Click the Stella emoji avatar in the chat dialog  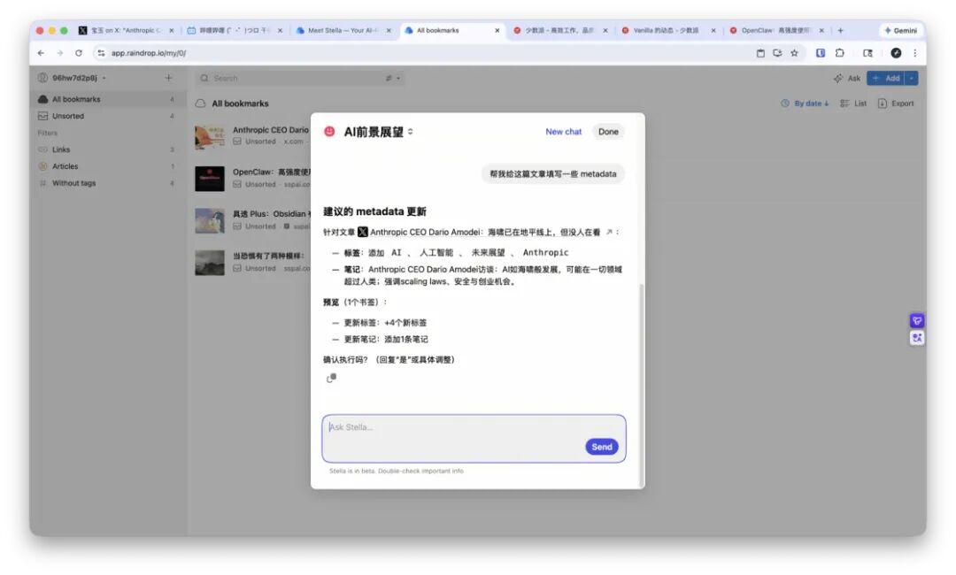click(x=329, y=132)
